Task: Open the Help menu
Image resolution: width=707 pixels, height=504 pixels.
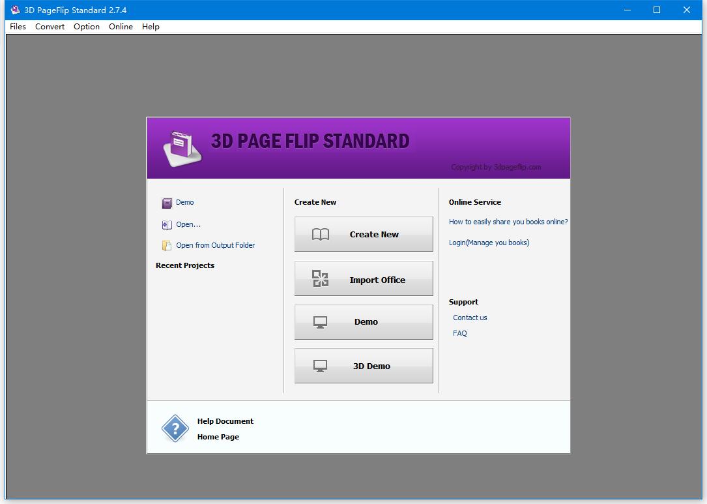Action: click(x=151, y=27)
